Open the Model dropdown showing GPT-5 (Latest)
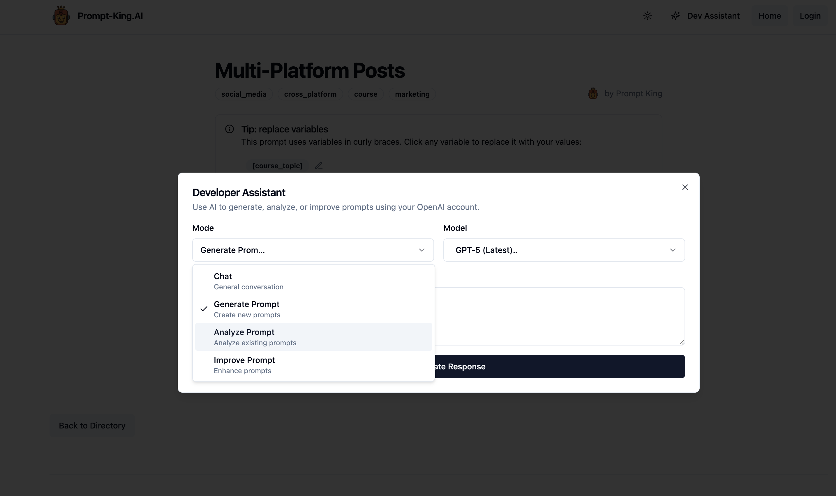Image resolution: width=836 pixels, height=496 pixels. click(x=564, y=250)
